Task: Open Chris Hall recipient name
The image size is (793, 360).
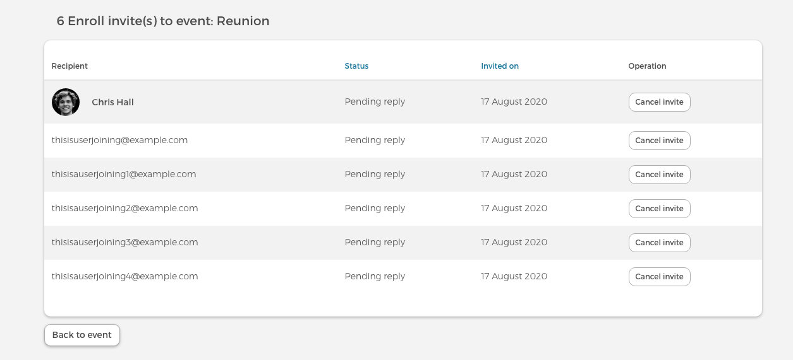Action: click(x=112, y=102)
